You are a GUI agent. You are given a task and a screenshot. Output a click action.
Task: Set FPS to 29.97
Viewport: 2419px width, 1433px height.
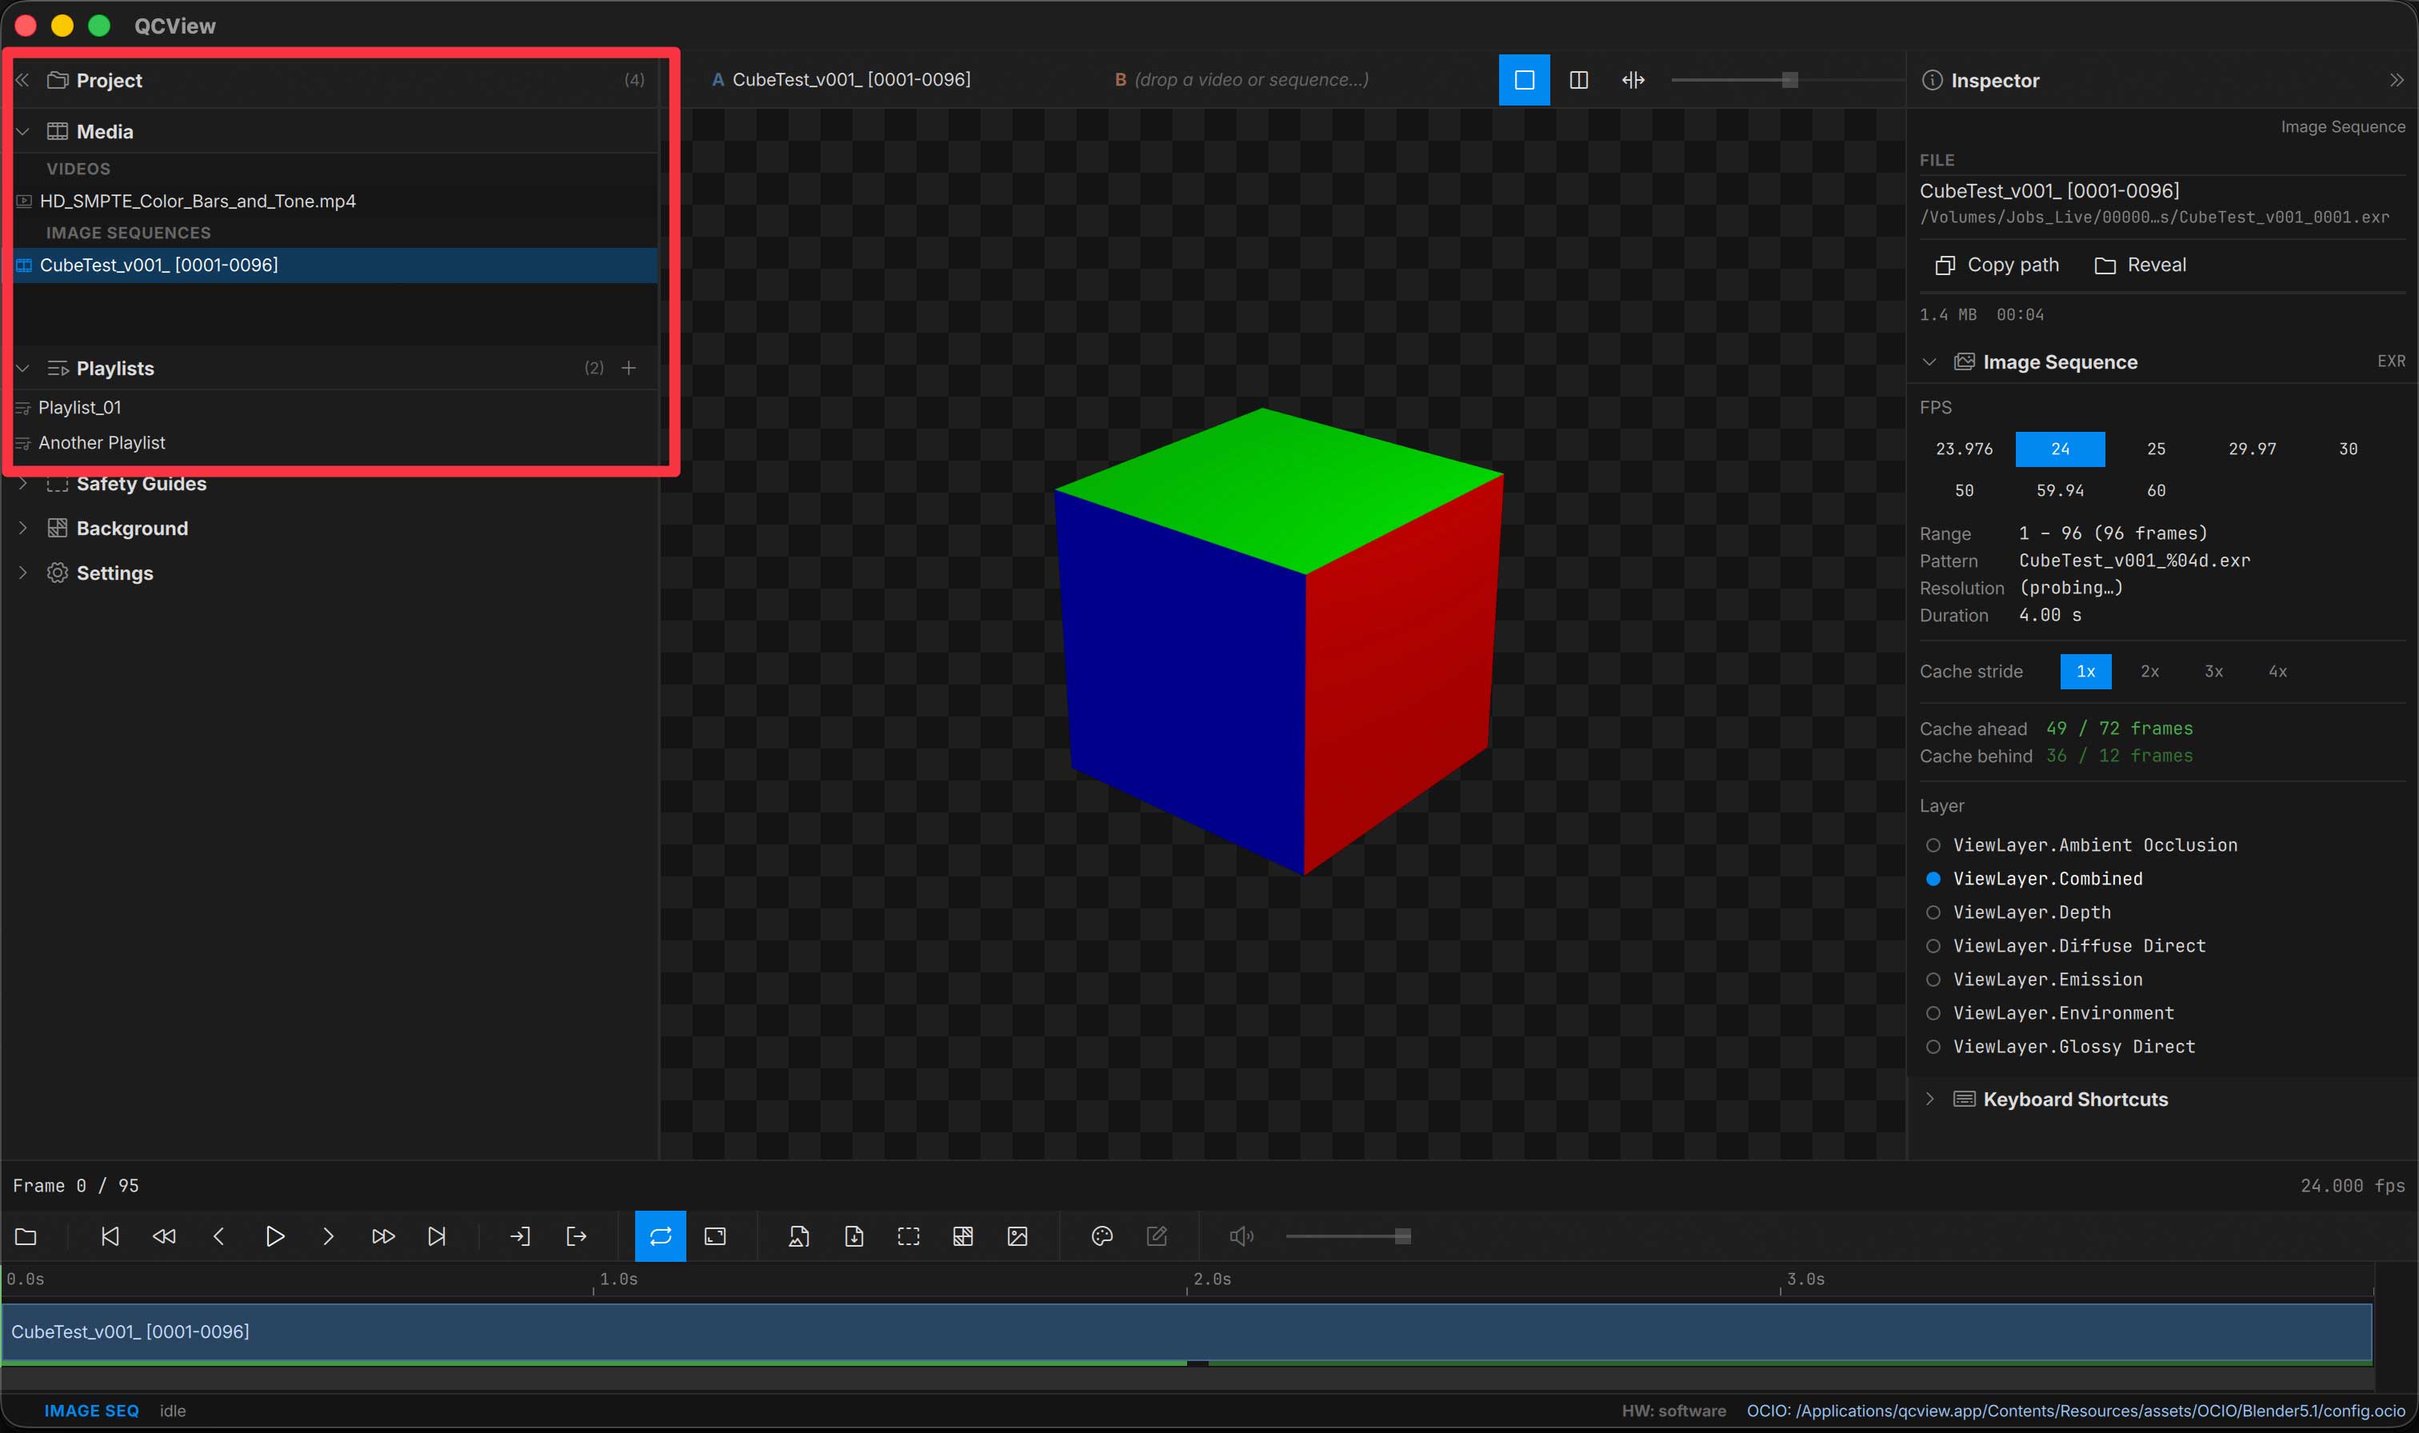point(2252,449)
